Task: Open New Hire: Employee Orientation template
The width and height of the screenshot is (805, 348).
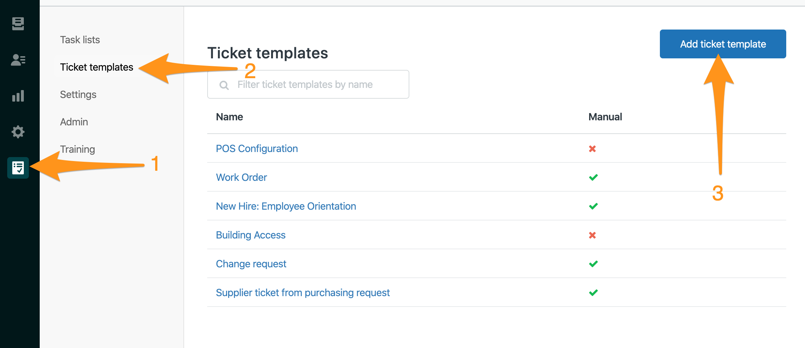Action: pos(286,206)
